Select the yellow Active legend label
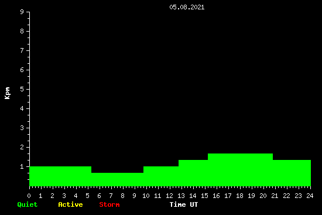The width and height of the screenshot is (322, 215). (x=70, y=204)
